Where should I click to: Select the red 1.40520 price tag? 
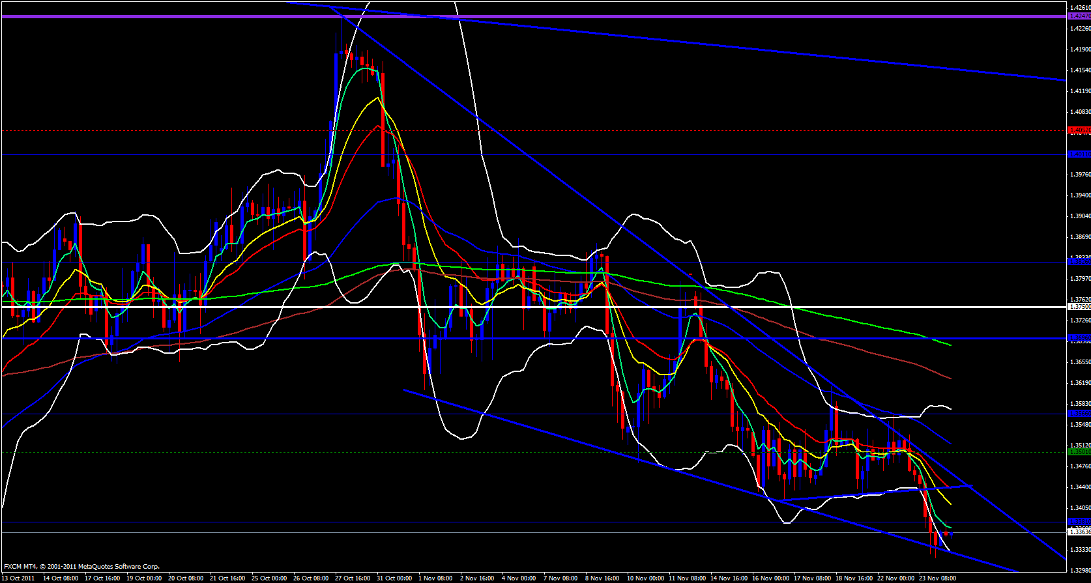coord(1079,130)
